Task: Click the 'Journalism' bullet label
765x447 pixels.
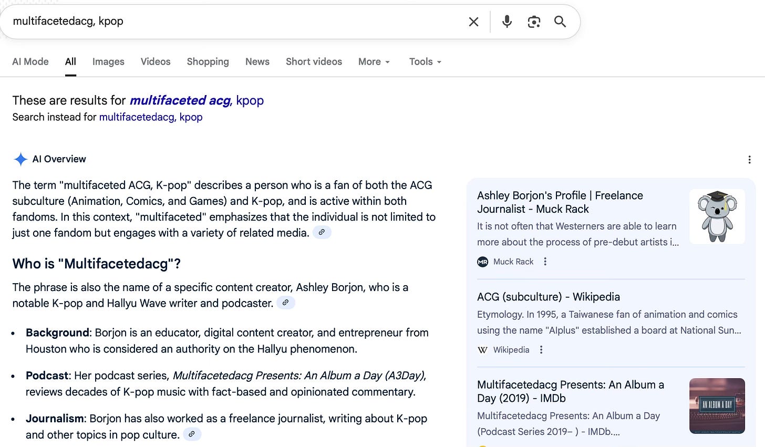Action: pyautogui.click(x=55, y=419)
